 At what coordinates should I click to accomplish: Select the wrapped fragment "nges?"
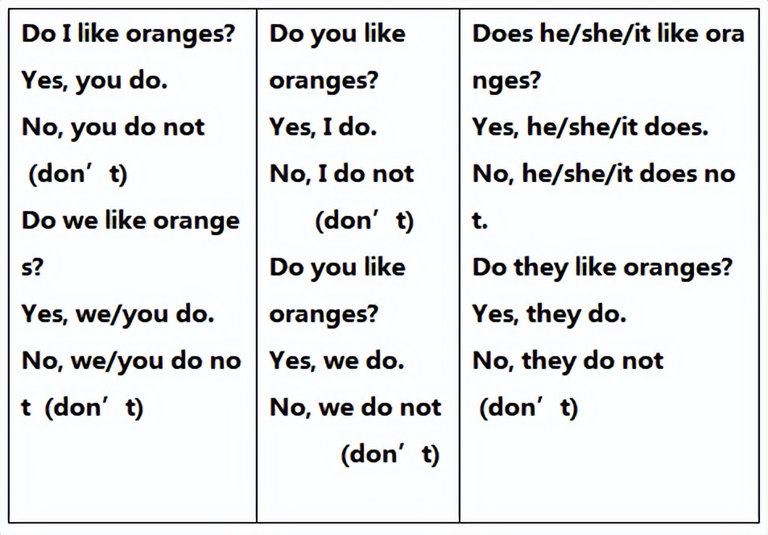tap(506, 81)
